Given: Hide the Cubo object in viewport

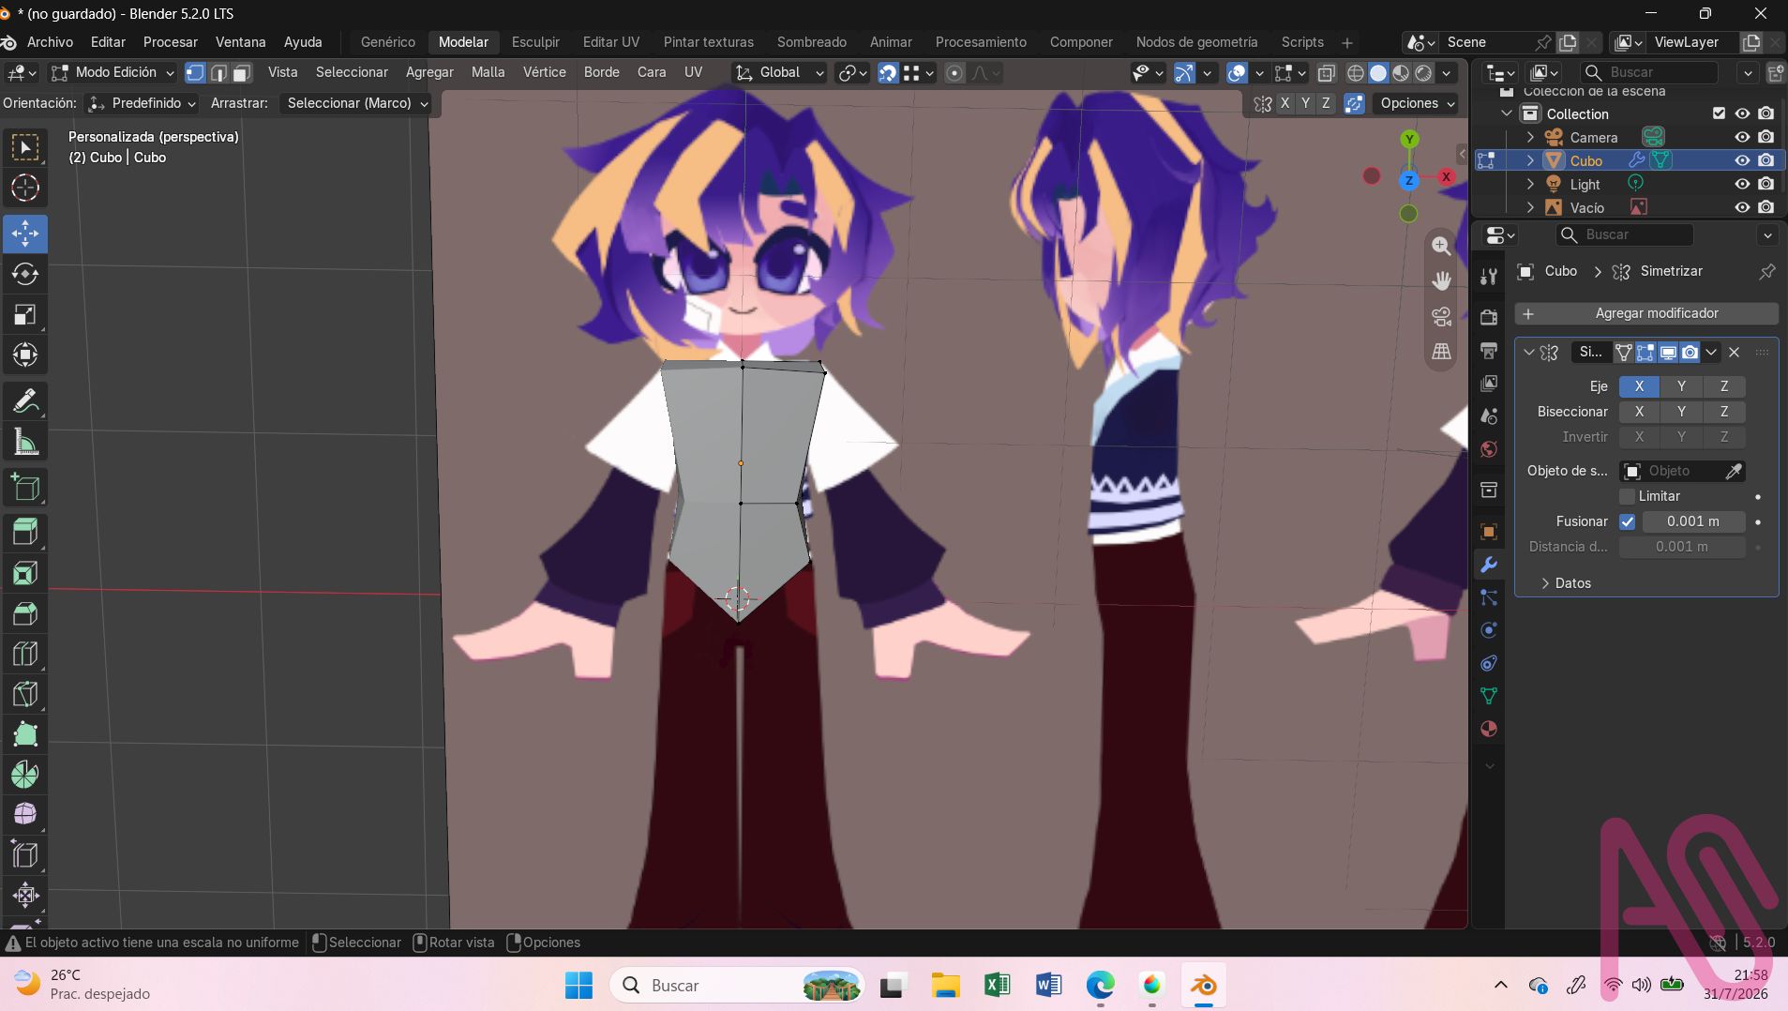Looking at the screenshot, I should click(1742, 160).
